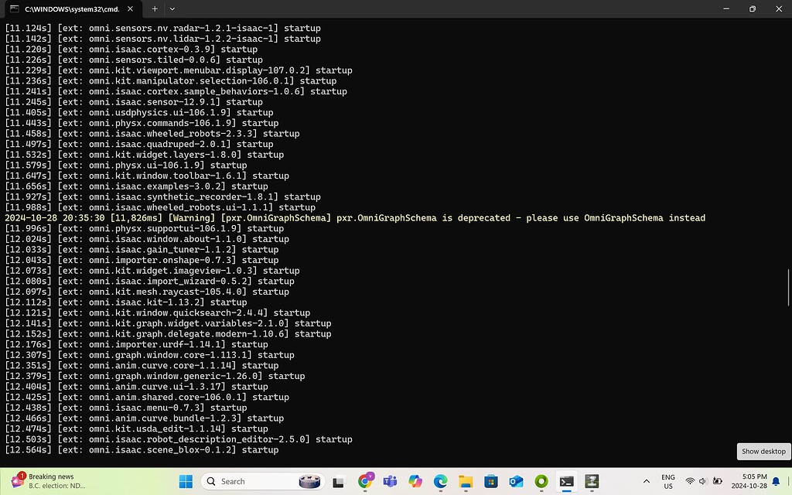Launch Microsoft Edge from the taskbar
The height and width of the screenshot is (495, 792).
pyautogui.click(x=440, y=481)
